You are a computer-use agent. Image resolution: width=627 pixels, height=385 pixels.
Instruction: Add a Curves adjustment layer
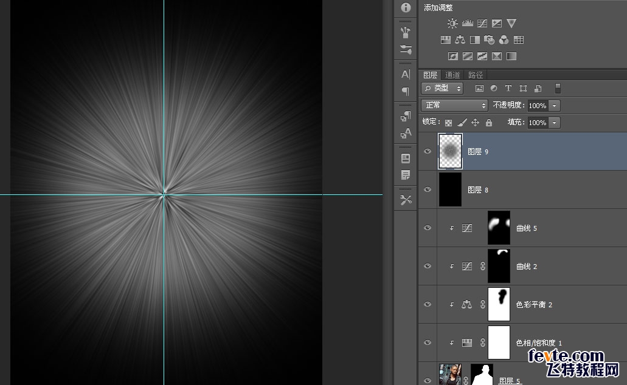point(482,23)
